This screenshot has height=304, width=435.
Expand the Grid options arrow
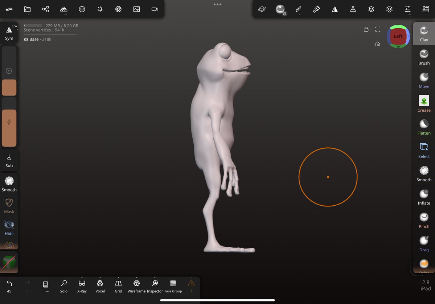[x=119, y=278]
